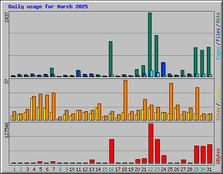Select the red KBytes bar for day 23
This screenshot has height=174, width=223.
(157, 151)
